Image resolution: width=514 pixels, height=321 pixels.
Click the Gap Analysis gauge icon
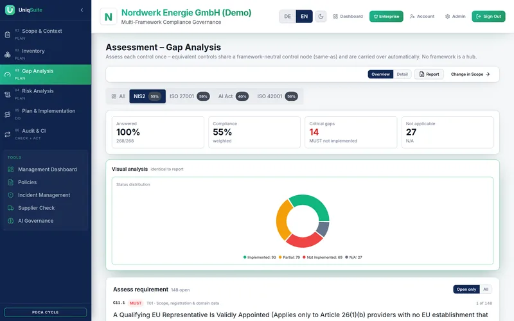point(8,74)
